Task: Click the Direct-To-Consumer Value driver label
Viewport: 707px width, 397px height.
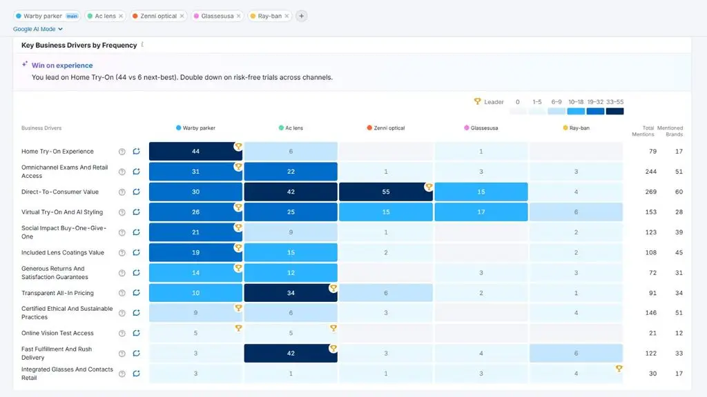Action: pos(60,192)
